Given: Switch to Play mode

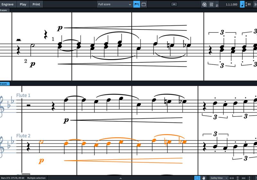Looking at the screenshot, I should click(x=23, y=4).
